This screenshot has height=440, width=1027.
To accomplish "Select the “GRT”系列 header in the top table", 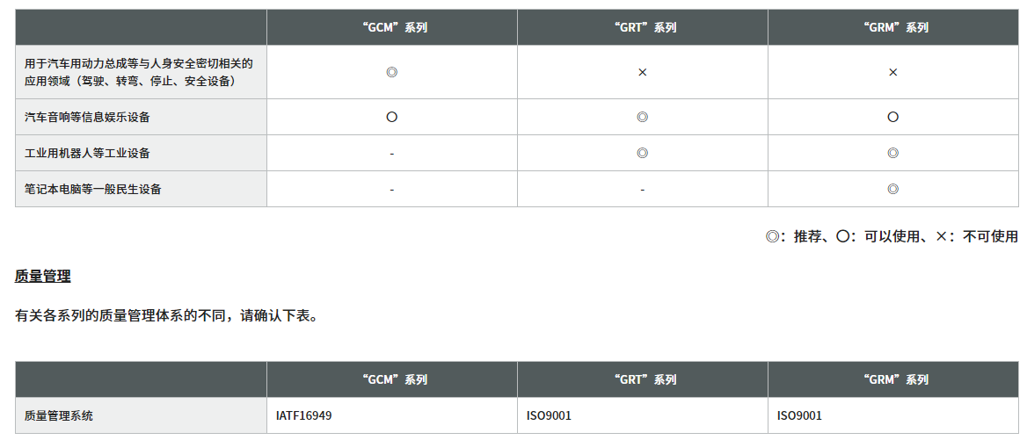I will tap(643, 27).
